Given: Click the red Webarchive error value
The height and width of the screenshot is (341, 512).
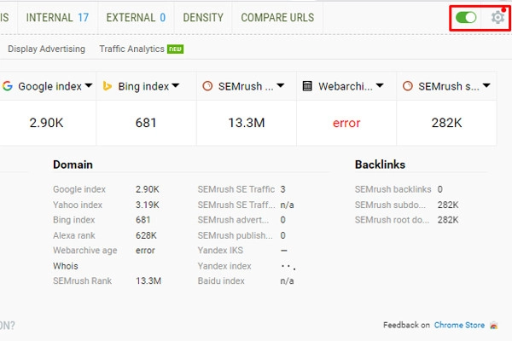Looking at the screenshot, I should coord(346,123).
